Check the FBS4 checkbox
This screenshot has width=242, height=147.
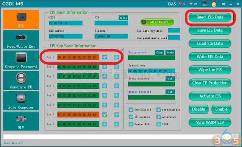click(x=159, y=124)
